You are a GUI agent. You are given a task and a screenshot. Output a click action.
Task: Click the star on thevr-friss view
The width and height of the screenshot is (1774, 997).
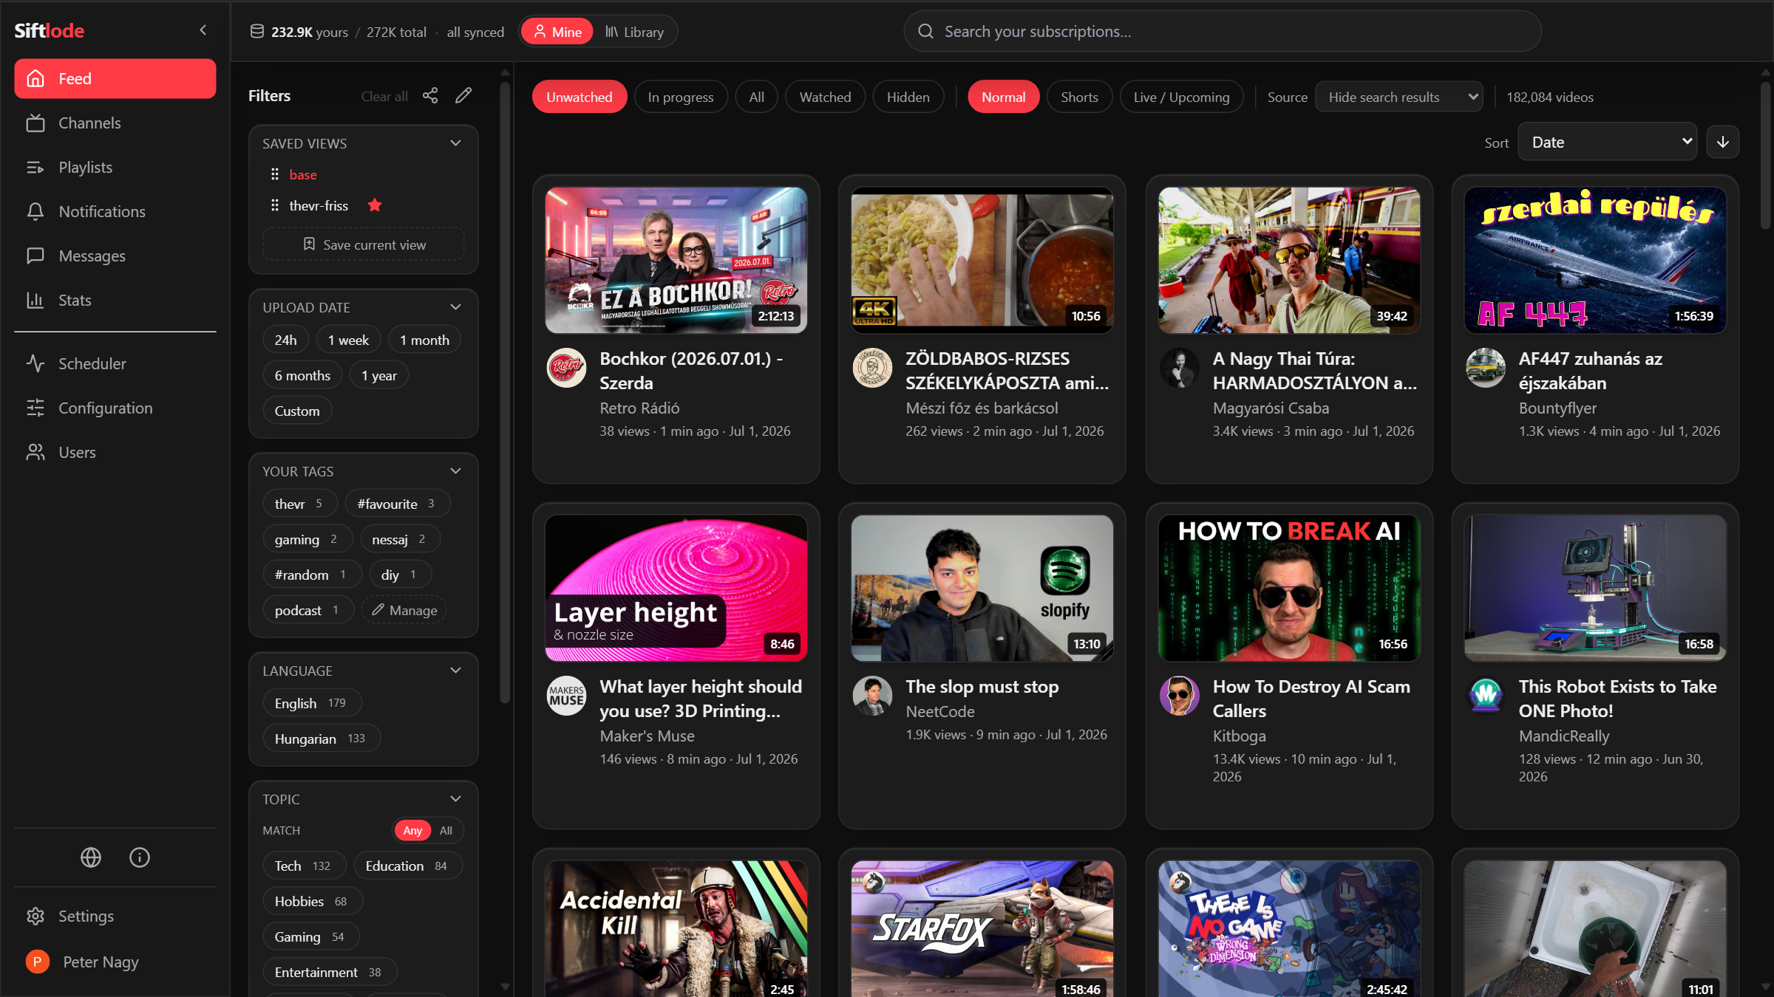pyautogui.click(x=375, y=205)
